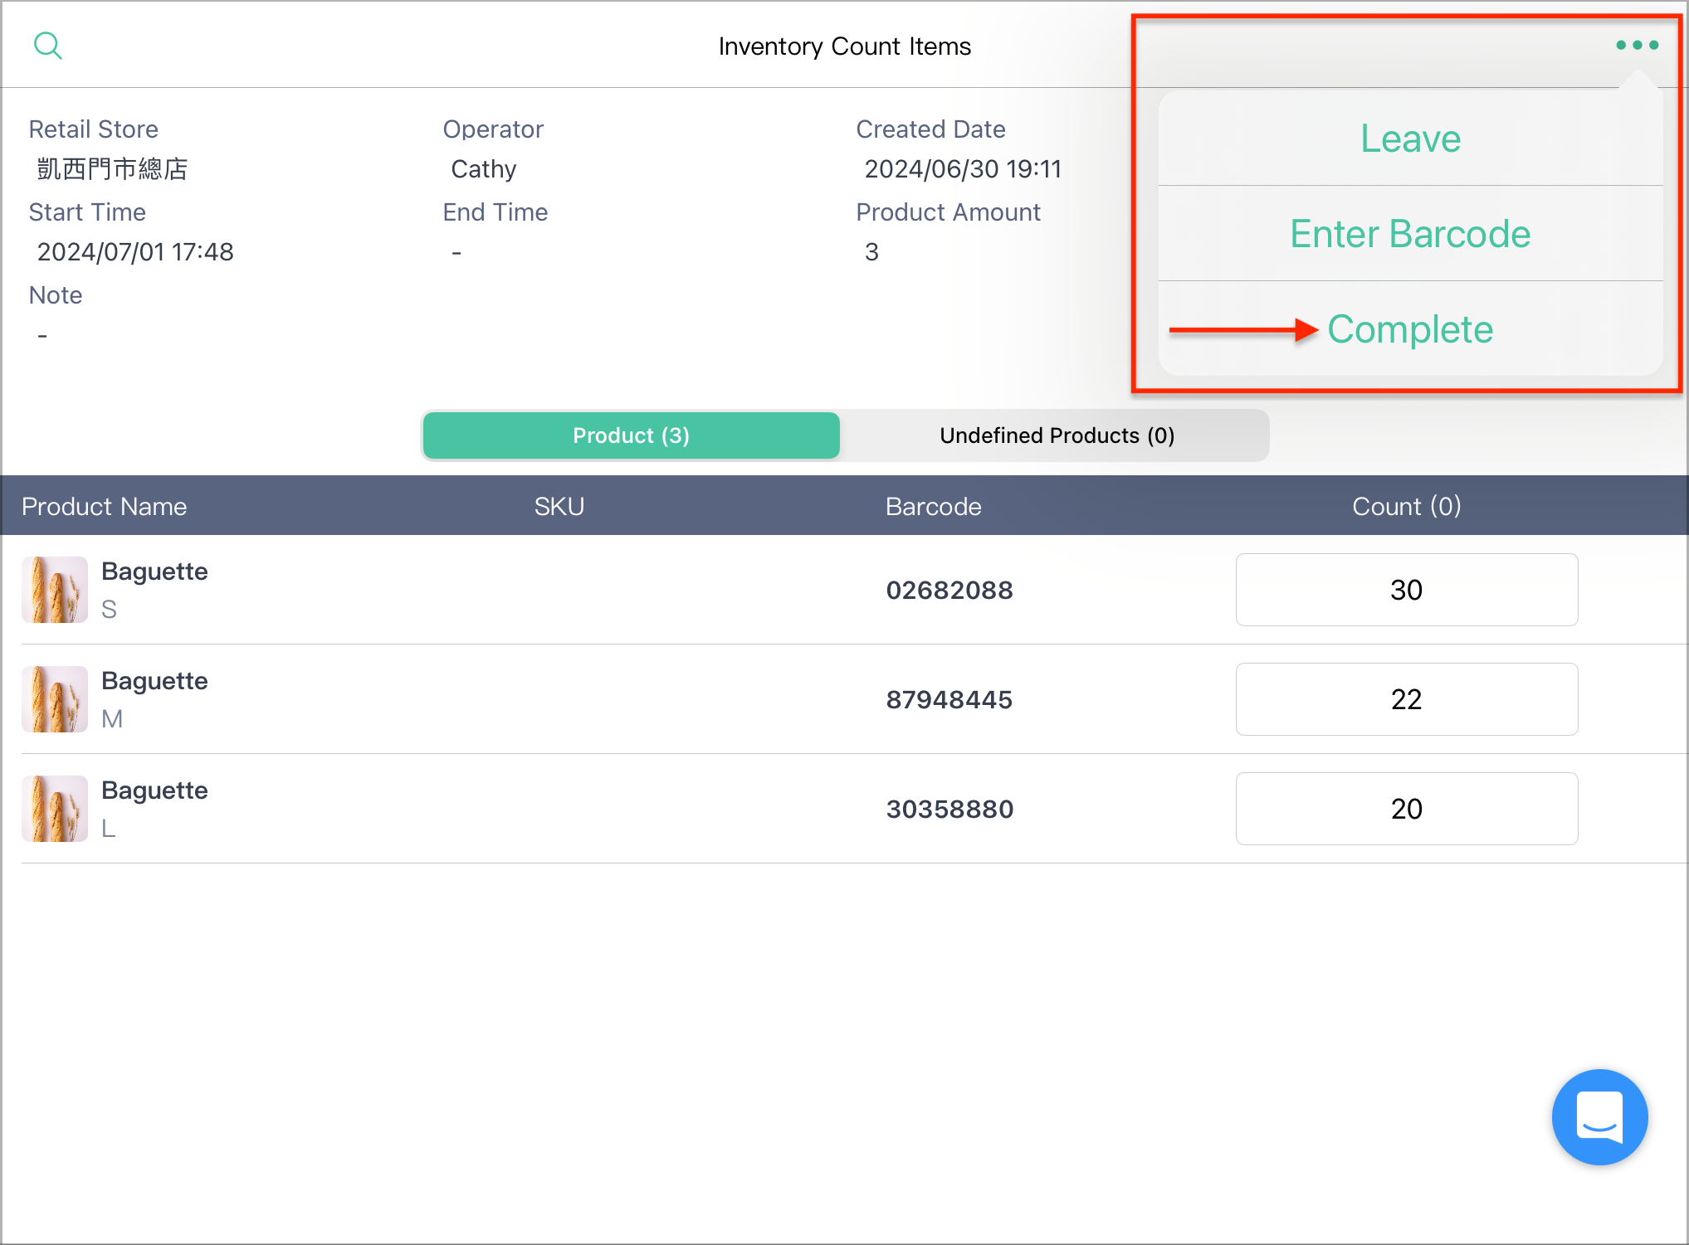Viewport: 1689px width, 1245px height.
Task: Switch to Undefined Products (0) tab
Action: (1057, 435)
